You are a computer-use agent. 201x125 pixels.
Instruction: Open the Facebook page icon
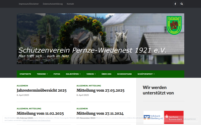tap(175, 4)
